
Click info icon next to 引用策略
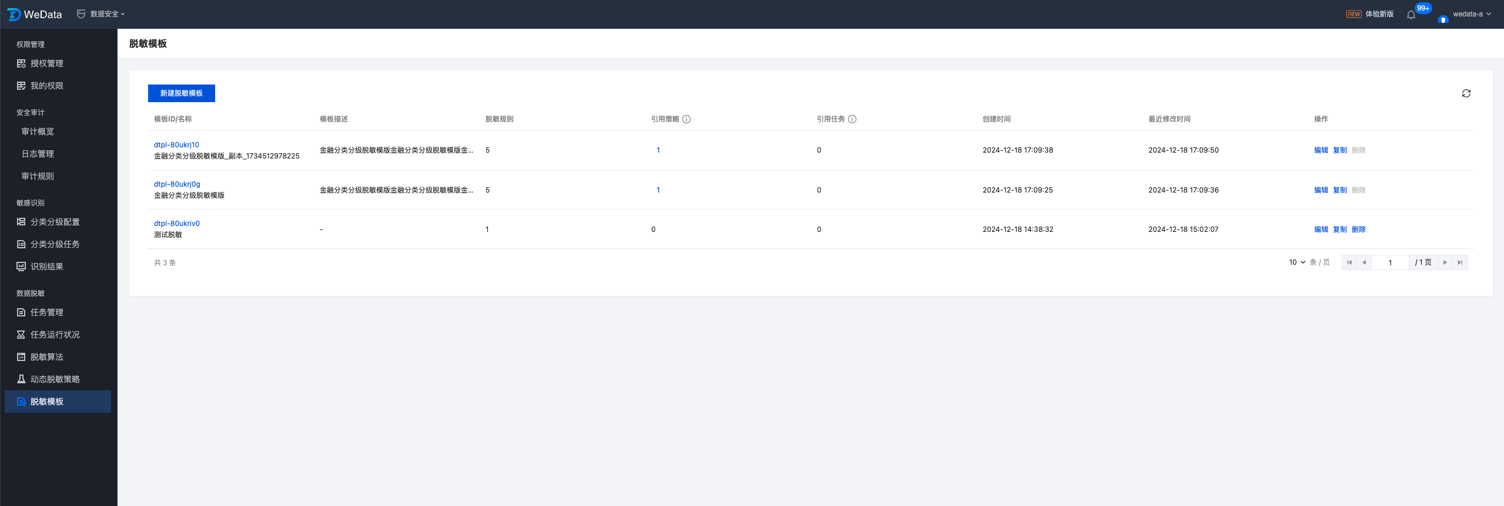(x=686, y=119)
